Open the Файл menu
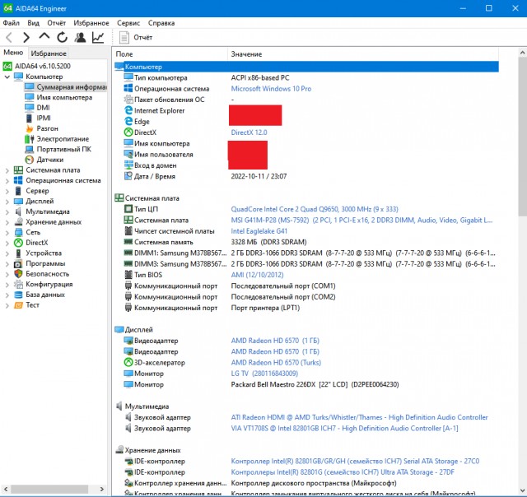Screen dimensions: 527x497 pyautogui.click(x=11, y=23)
